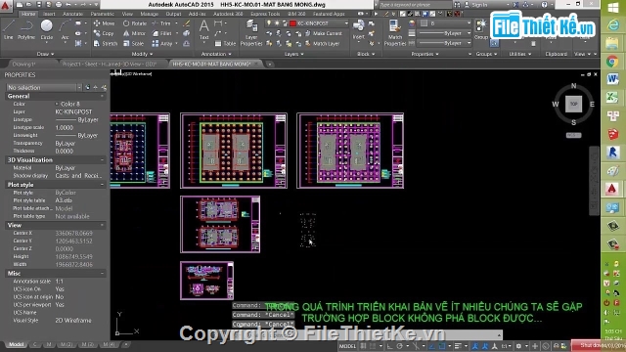Click the Group icon

[481, 29]
